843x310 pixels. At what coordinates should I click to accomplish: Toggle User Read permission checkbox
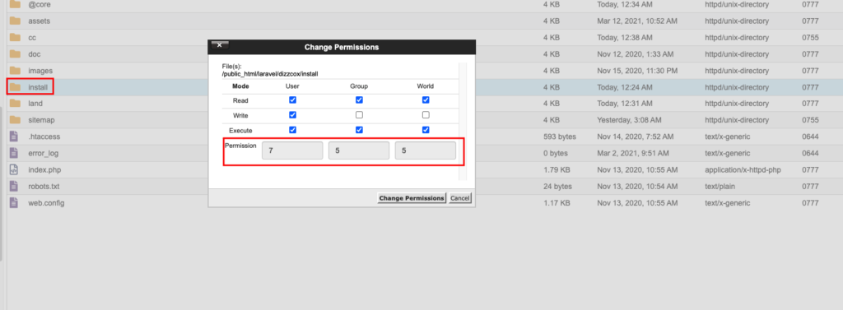[292, 100]
